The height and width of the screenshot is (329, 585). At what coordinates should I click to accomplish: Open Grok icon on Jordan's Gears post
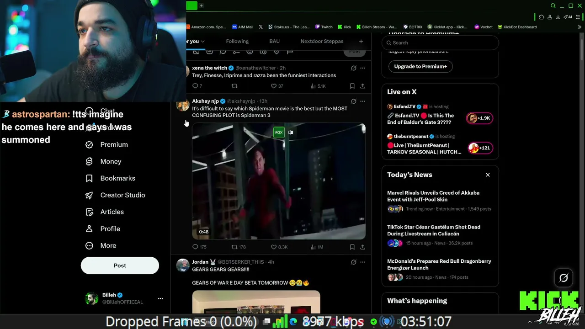[353, 262]
